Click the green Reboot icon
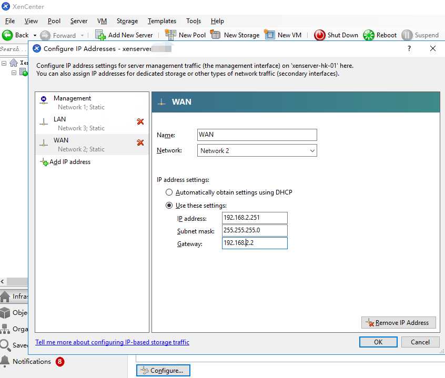This screenshot has height=378, width=445. 369,35
